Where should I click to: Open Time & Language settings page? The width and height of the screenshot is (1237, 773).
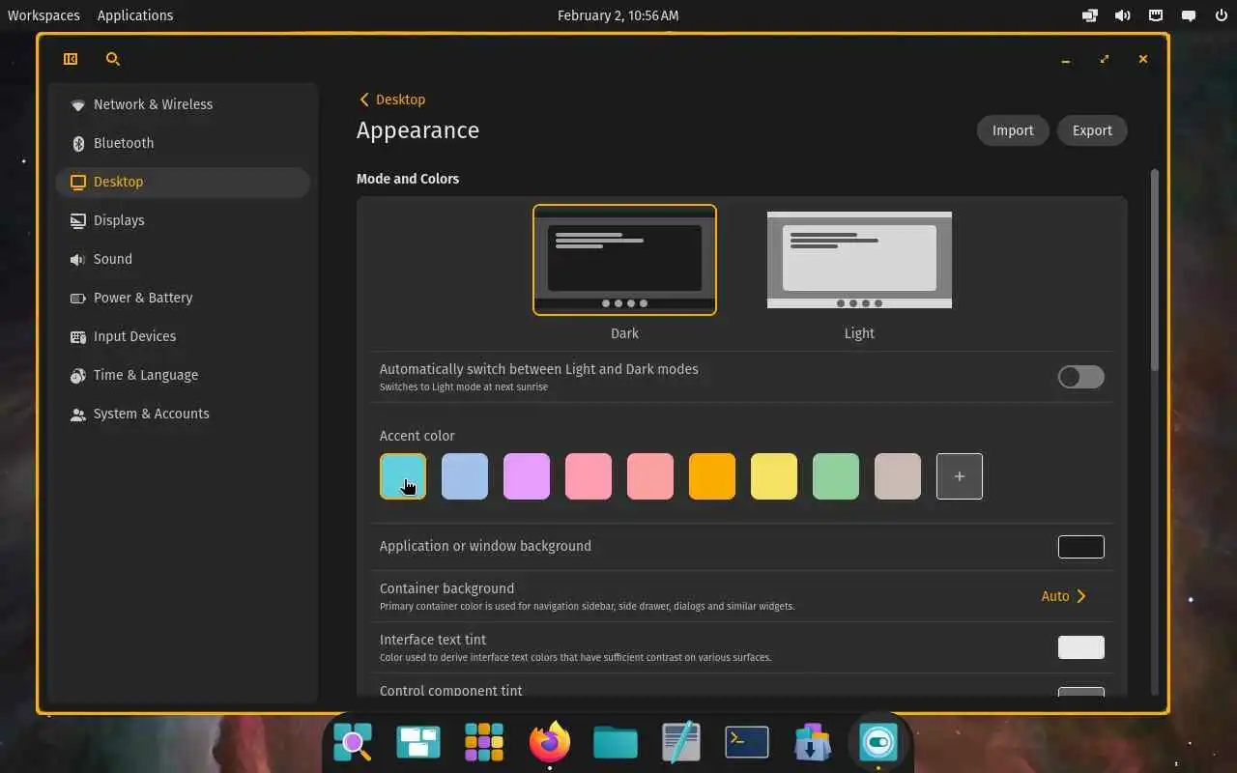coord(183,375)
